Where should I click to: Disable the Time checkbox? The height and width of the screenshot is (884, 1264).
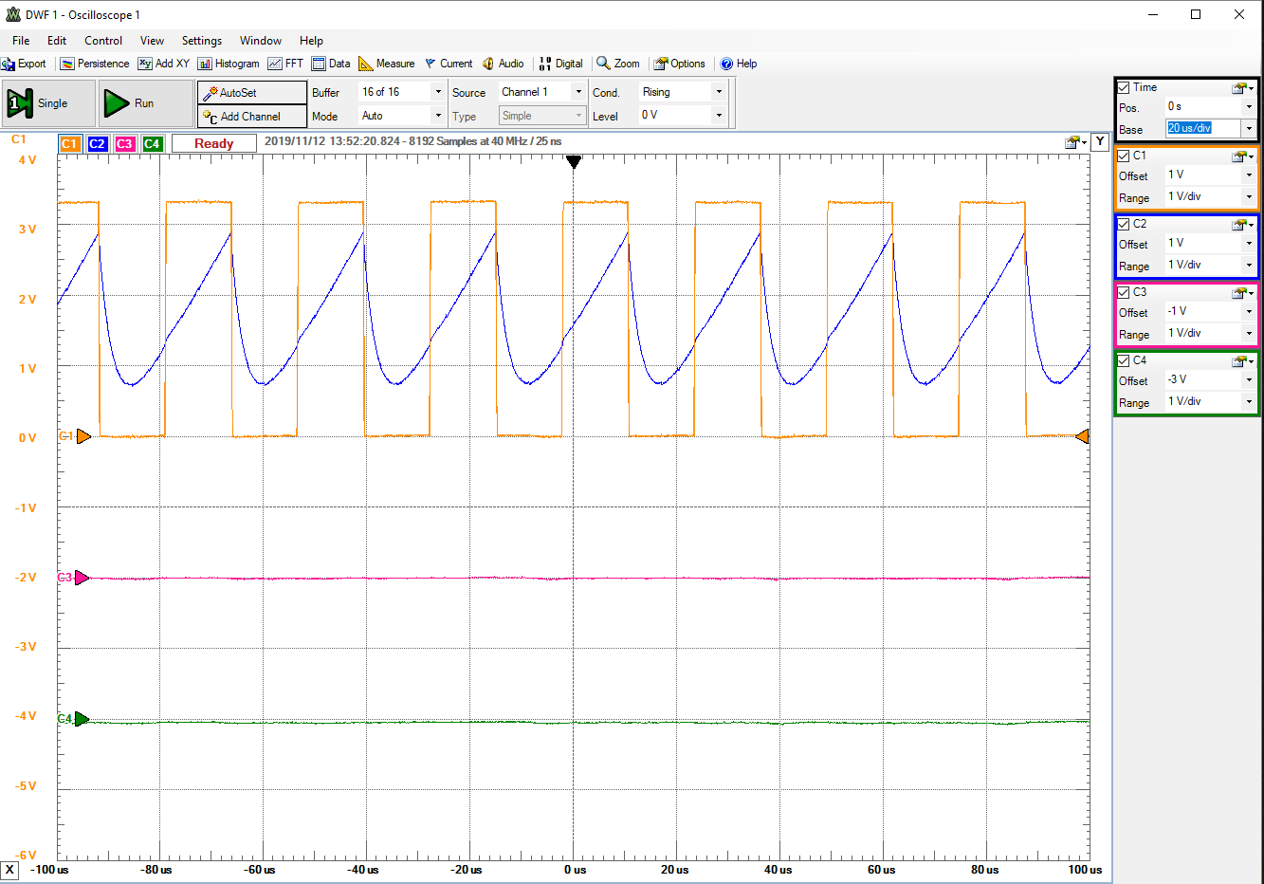pyautogui.click(x=1124, y=87)
